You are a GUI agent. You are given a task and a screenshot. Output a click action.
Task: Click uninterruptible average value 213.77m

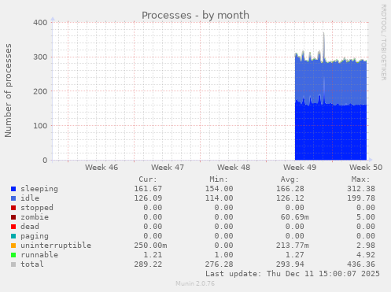(x=293, y=246)
